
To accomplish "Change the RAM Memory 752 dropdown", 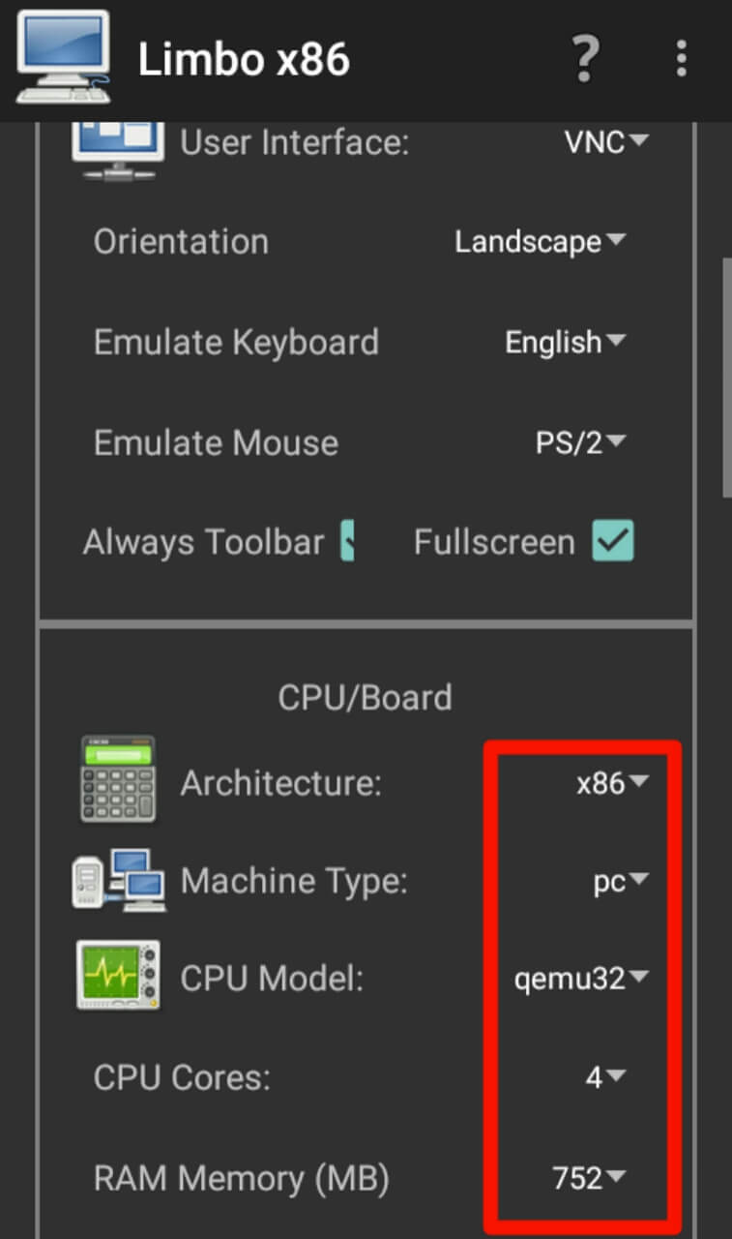I will (589, 1177).
